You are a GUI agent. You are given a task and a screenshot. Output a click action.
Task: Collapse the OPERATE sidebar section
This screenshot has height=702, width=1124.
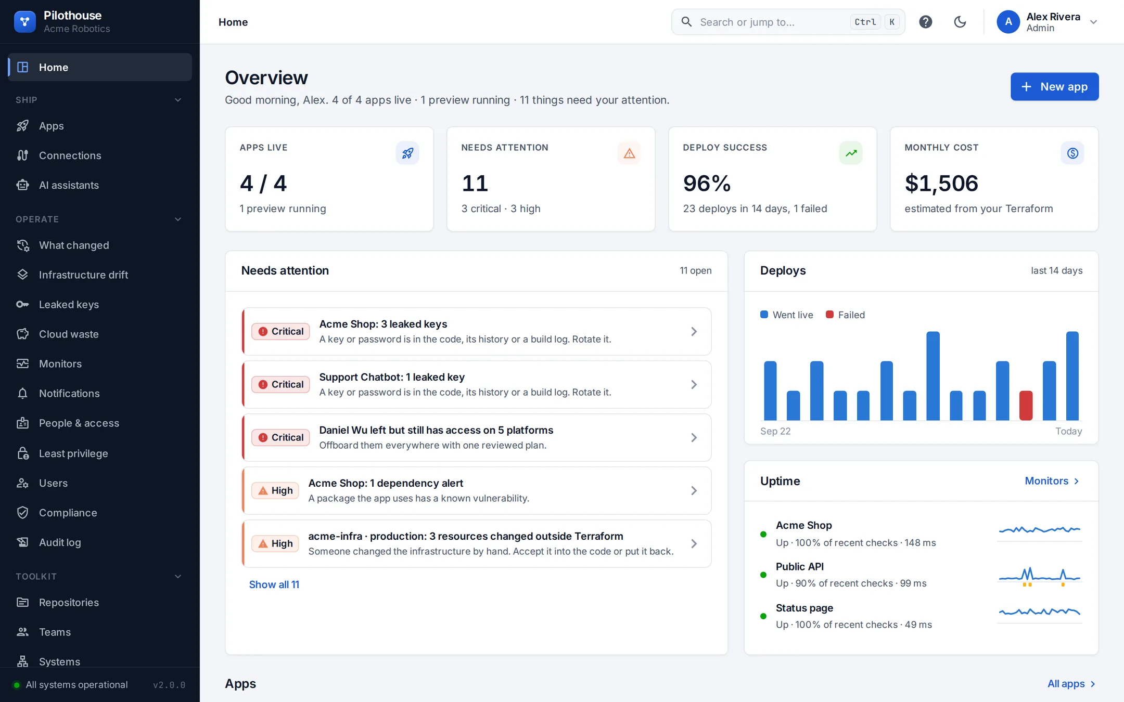pyautogui.click(x=178, y=219)
